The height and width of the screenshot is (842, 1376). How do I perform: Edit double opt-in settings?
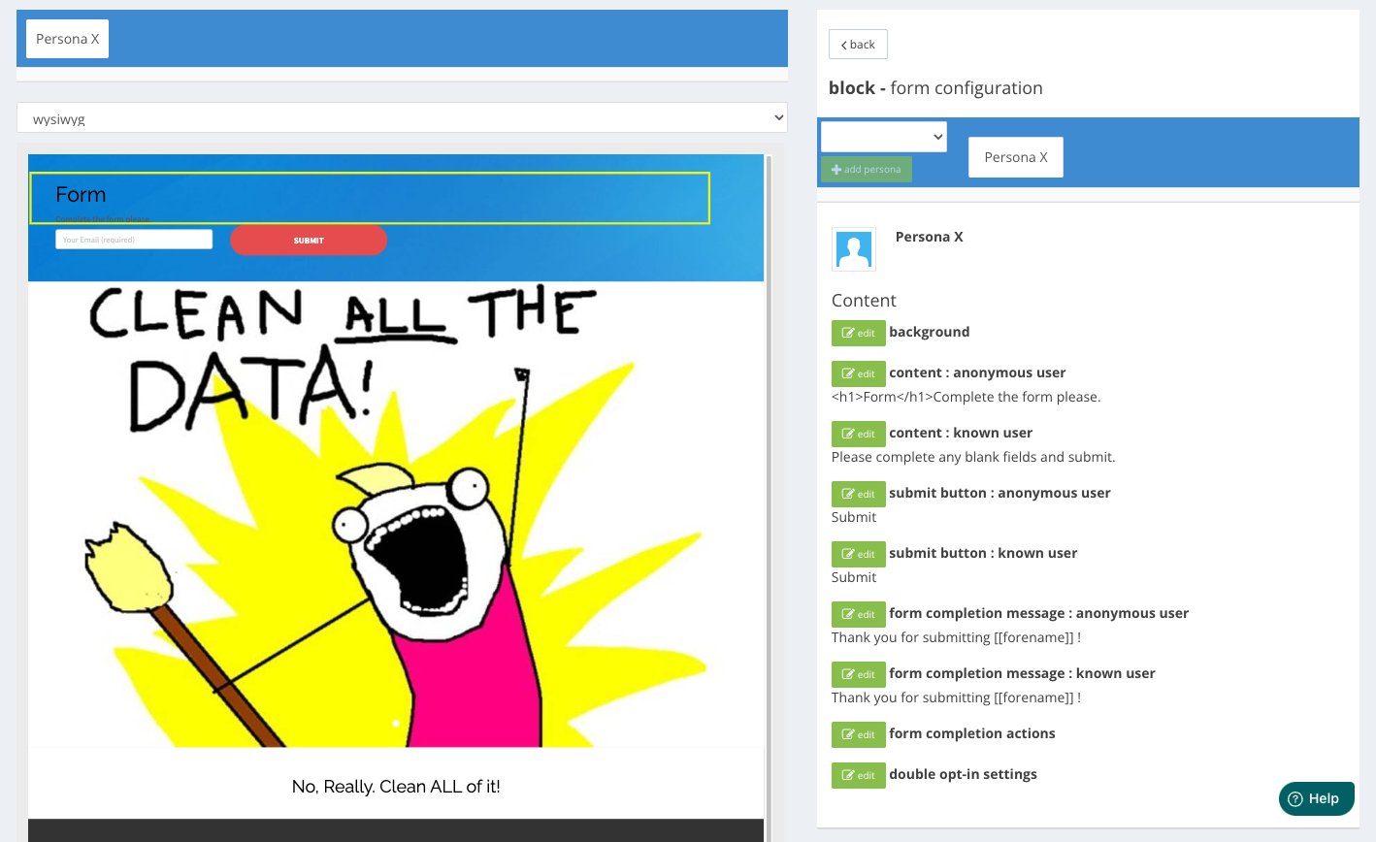[x=859, y=775]
